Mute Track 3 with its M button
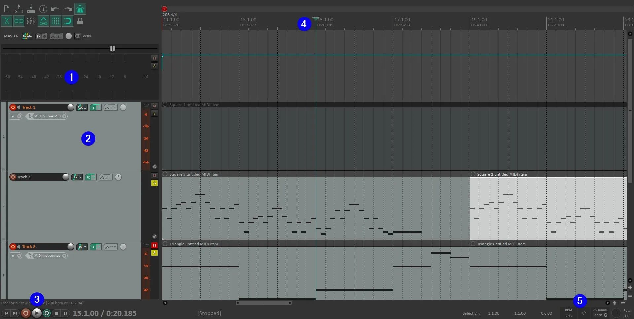The width and height of the screenshot is (634, 319). (154, 245)
